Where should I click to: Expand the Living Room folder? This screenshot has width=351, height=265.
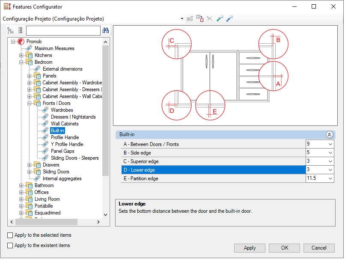pos(21,199)
